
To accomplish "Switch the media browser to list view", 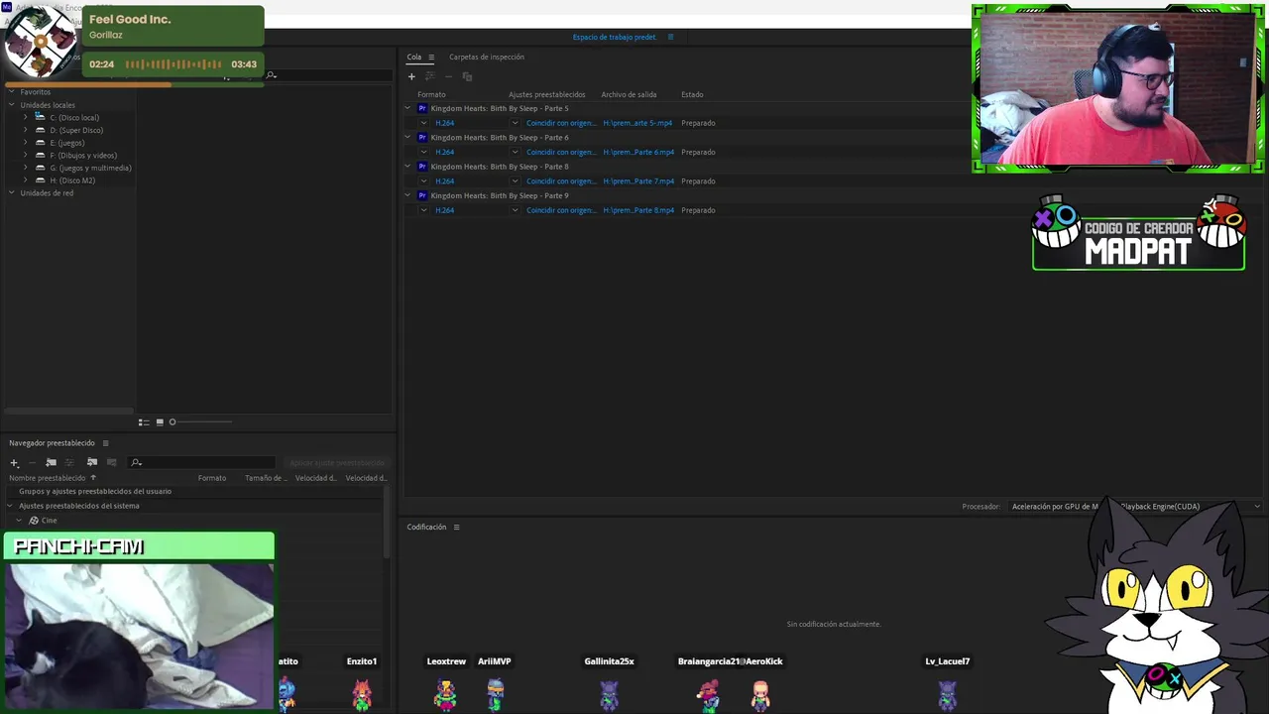I will click(x=144, y=422).
